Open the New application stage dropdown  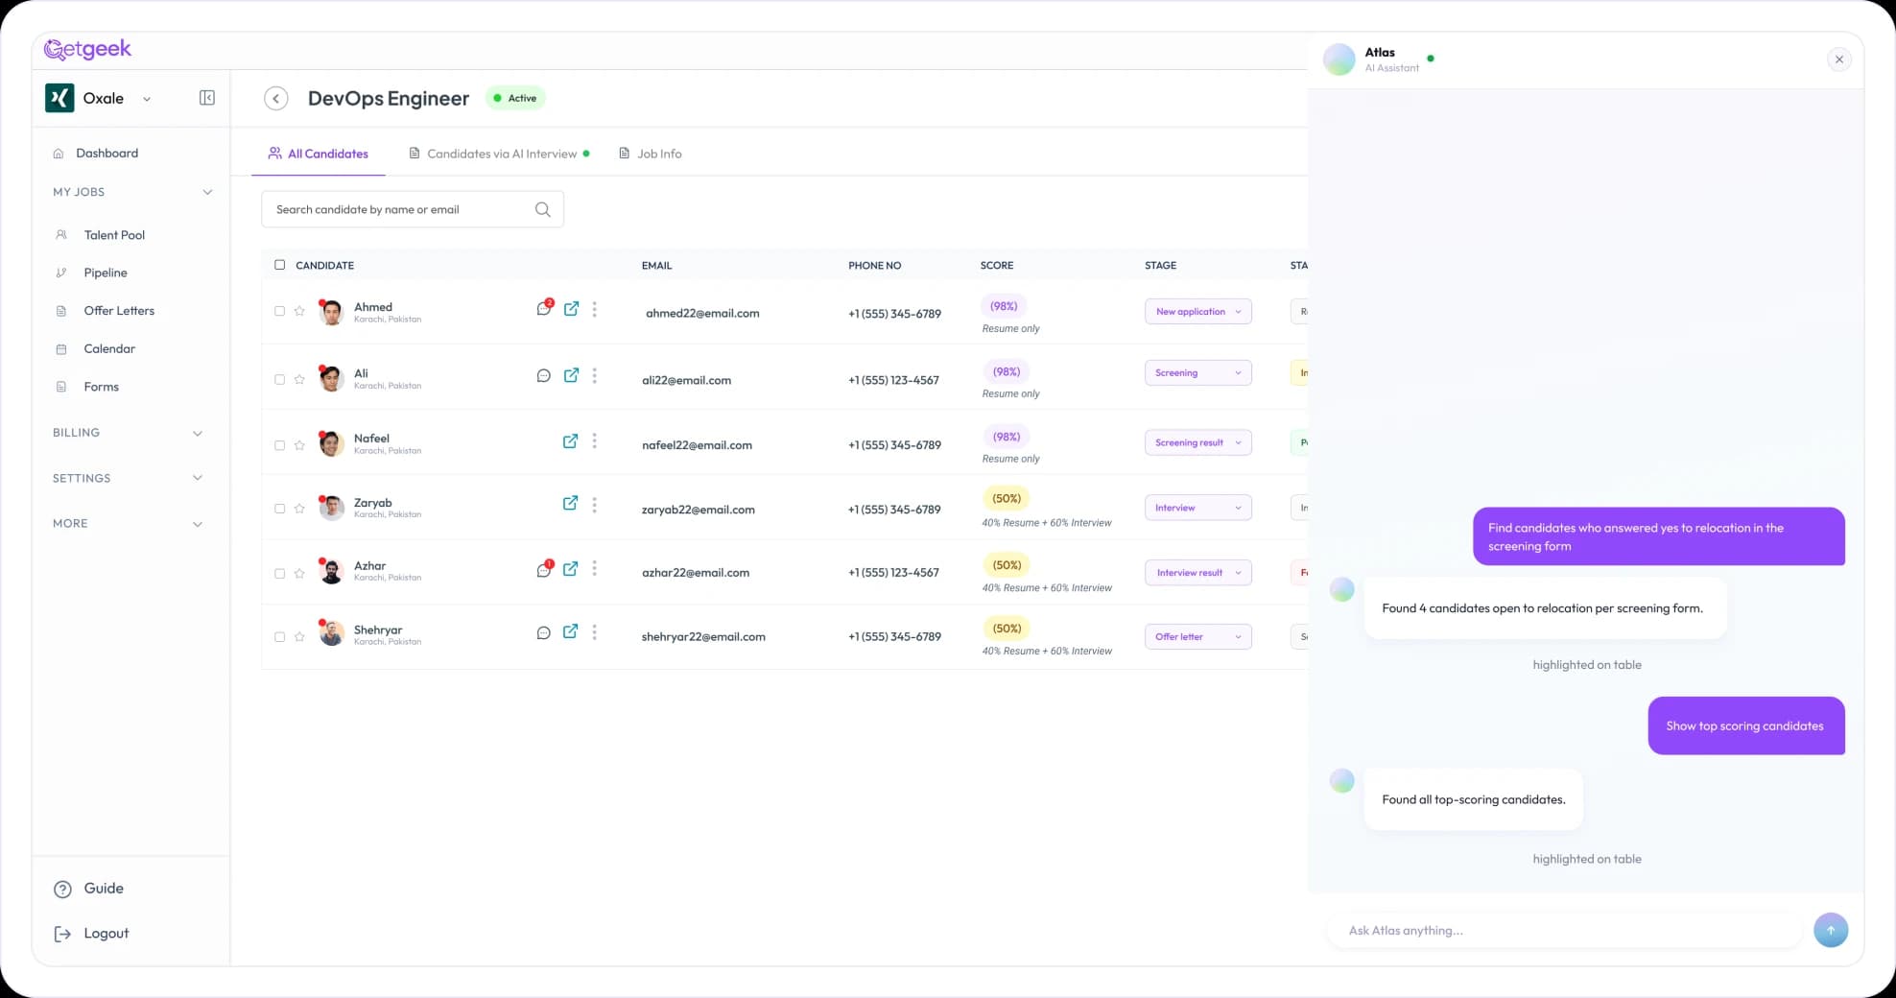(1197, 312)
